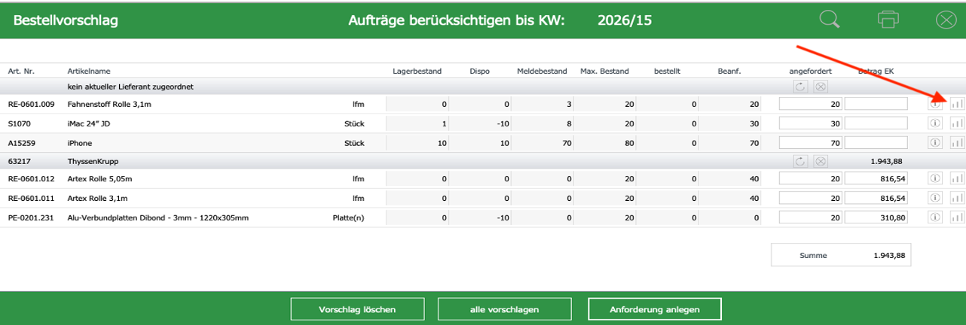The height and width of the screenshot is (325, 966).
Task: Open chart icon for Fahnenstoff Rolle 3,1m
Action: [x=958, y=104]
